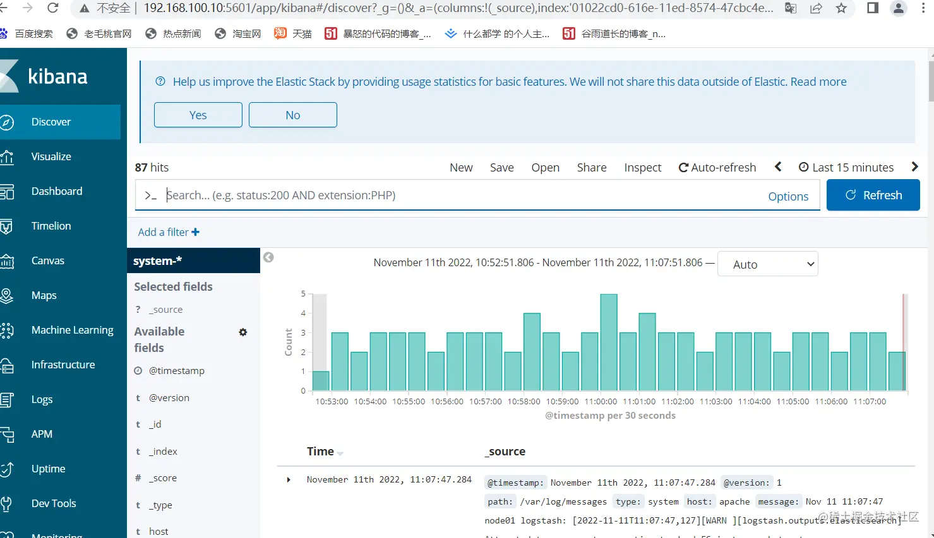The image size is (934, 538).
Task: Open the 百度搜索 bookmark
Action: pos(28,33)
